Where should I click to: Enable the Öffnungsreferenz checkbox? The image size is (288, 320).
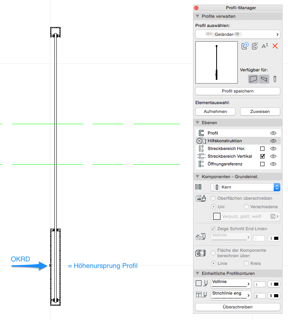263,164
